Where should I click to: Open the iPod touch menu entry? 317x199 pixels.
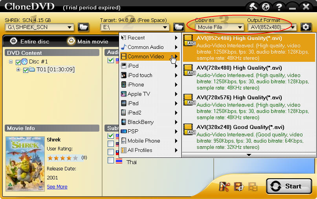pyautogui.click(x=150, y=75)
